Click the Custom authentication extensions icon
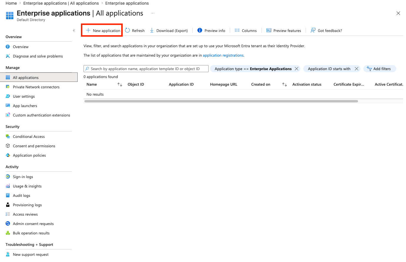Screen dimensions: 406x262 click(8, 115)
